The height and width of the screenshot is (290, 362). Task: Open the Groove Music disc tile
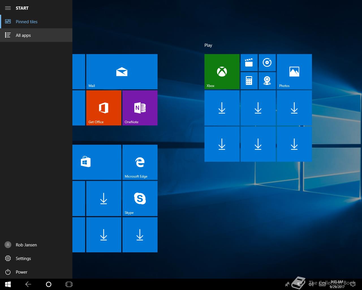pyautogui.click(x=267, y=63)
